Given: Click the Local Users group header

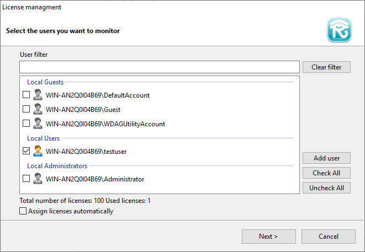Looking at the screenshot, I should [43, 138].
